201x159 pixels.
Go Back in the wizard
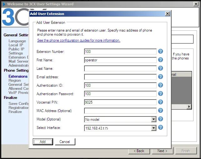pos(139,151)
